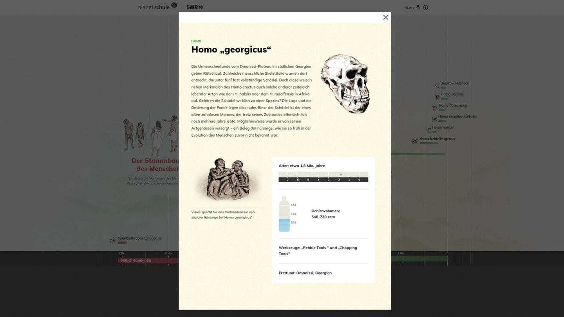Open the Karte map view icon

(x=418, y=7)
